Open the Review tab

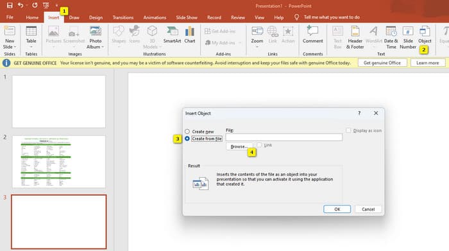(238, 17)
